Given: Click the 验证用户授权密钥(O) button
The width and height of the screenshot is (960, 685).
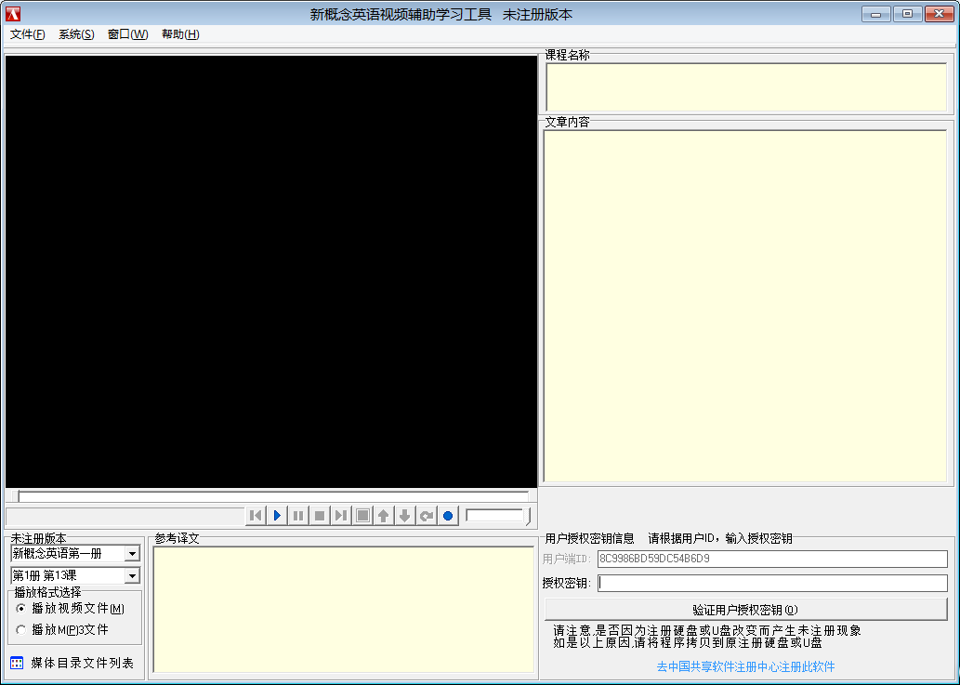Looking at the screenshot, I should tap(745, 610).
